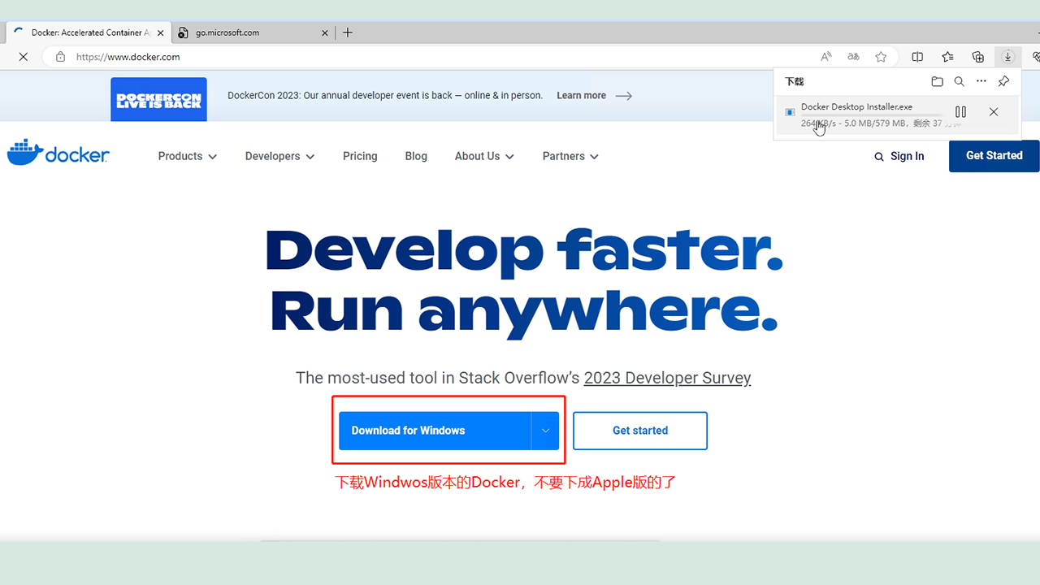Click the Docker whale logo
This screenshot has height=585, width=1040.
pyautogui.click(x=58, y=153)
